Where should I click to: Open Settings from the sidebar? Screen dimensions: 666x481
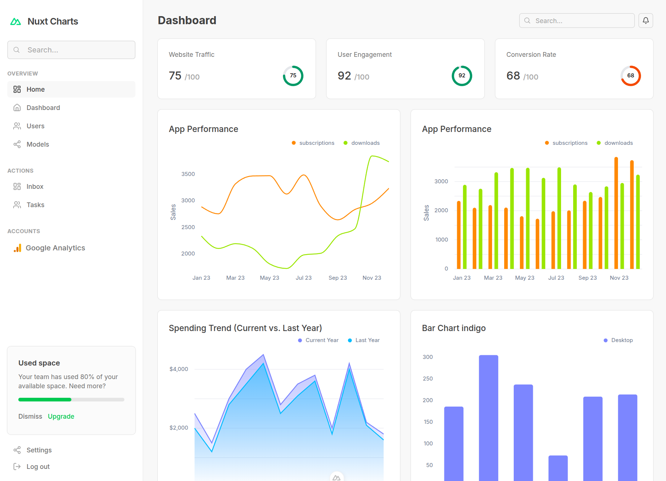[x=71, y=450]
